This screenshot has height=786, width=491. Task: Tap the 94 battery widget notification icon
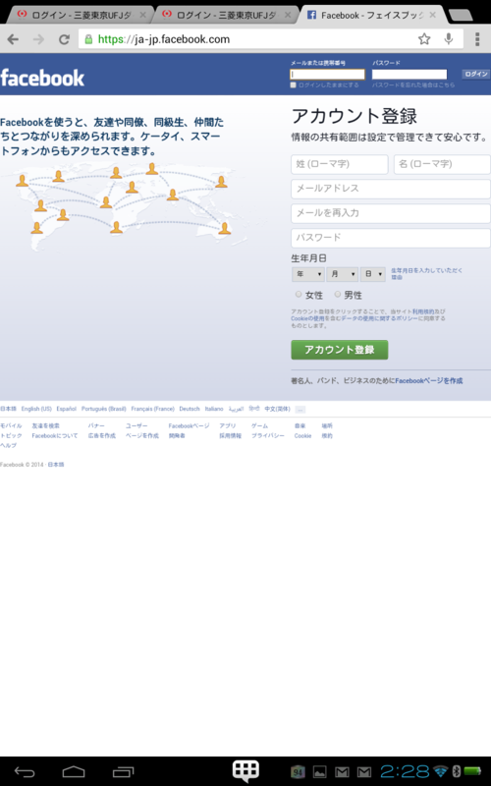coord(298,772)
